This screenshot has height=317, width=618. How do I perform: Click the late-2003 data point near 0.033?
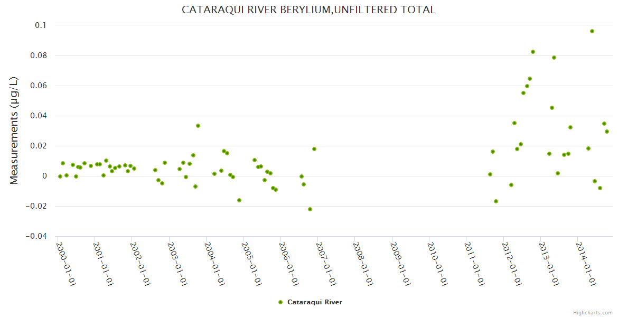pyautogui.click(x=198, y=126)
